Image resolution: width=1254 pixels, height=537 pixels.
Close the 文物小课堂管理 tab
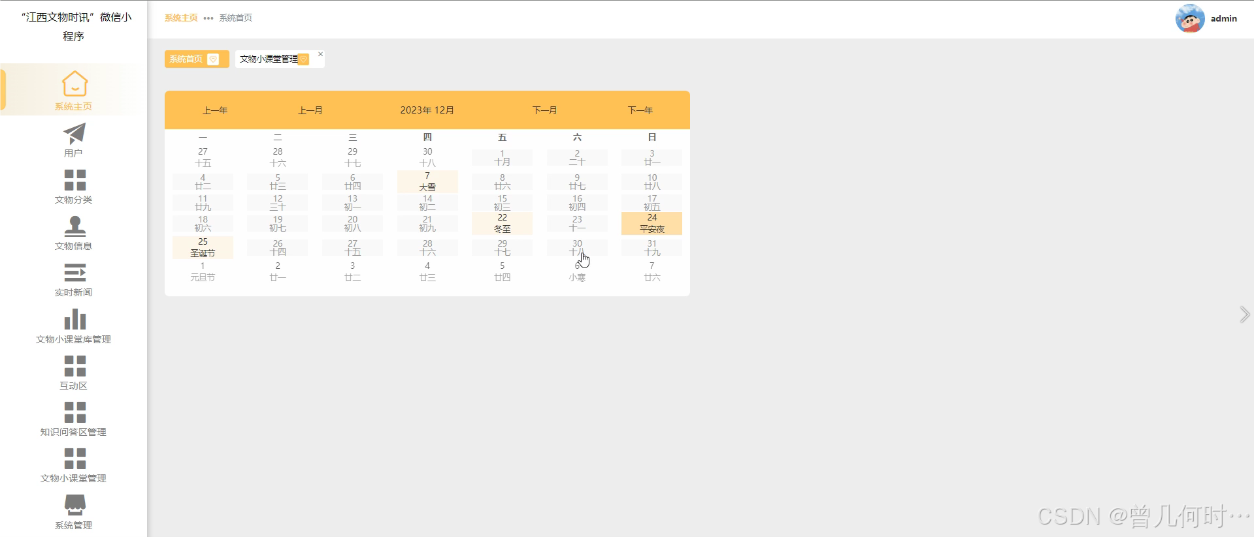tap(320, 54)
